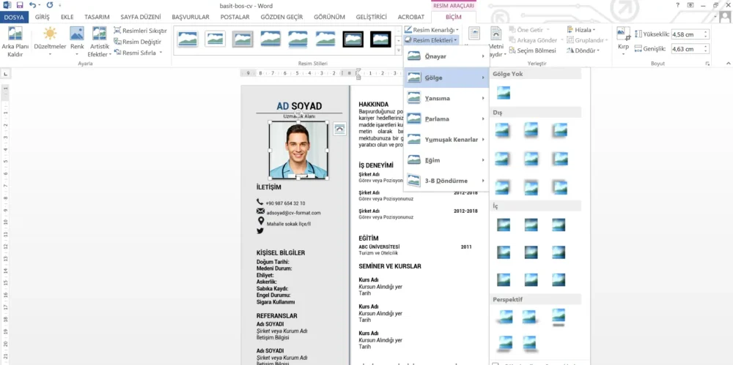The width and height of the screenshot is (733, 365).
Task: Switch to the EKLE tab
Action: [67, 17]
